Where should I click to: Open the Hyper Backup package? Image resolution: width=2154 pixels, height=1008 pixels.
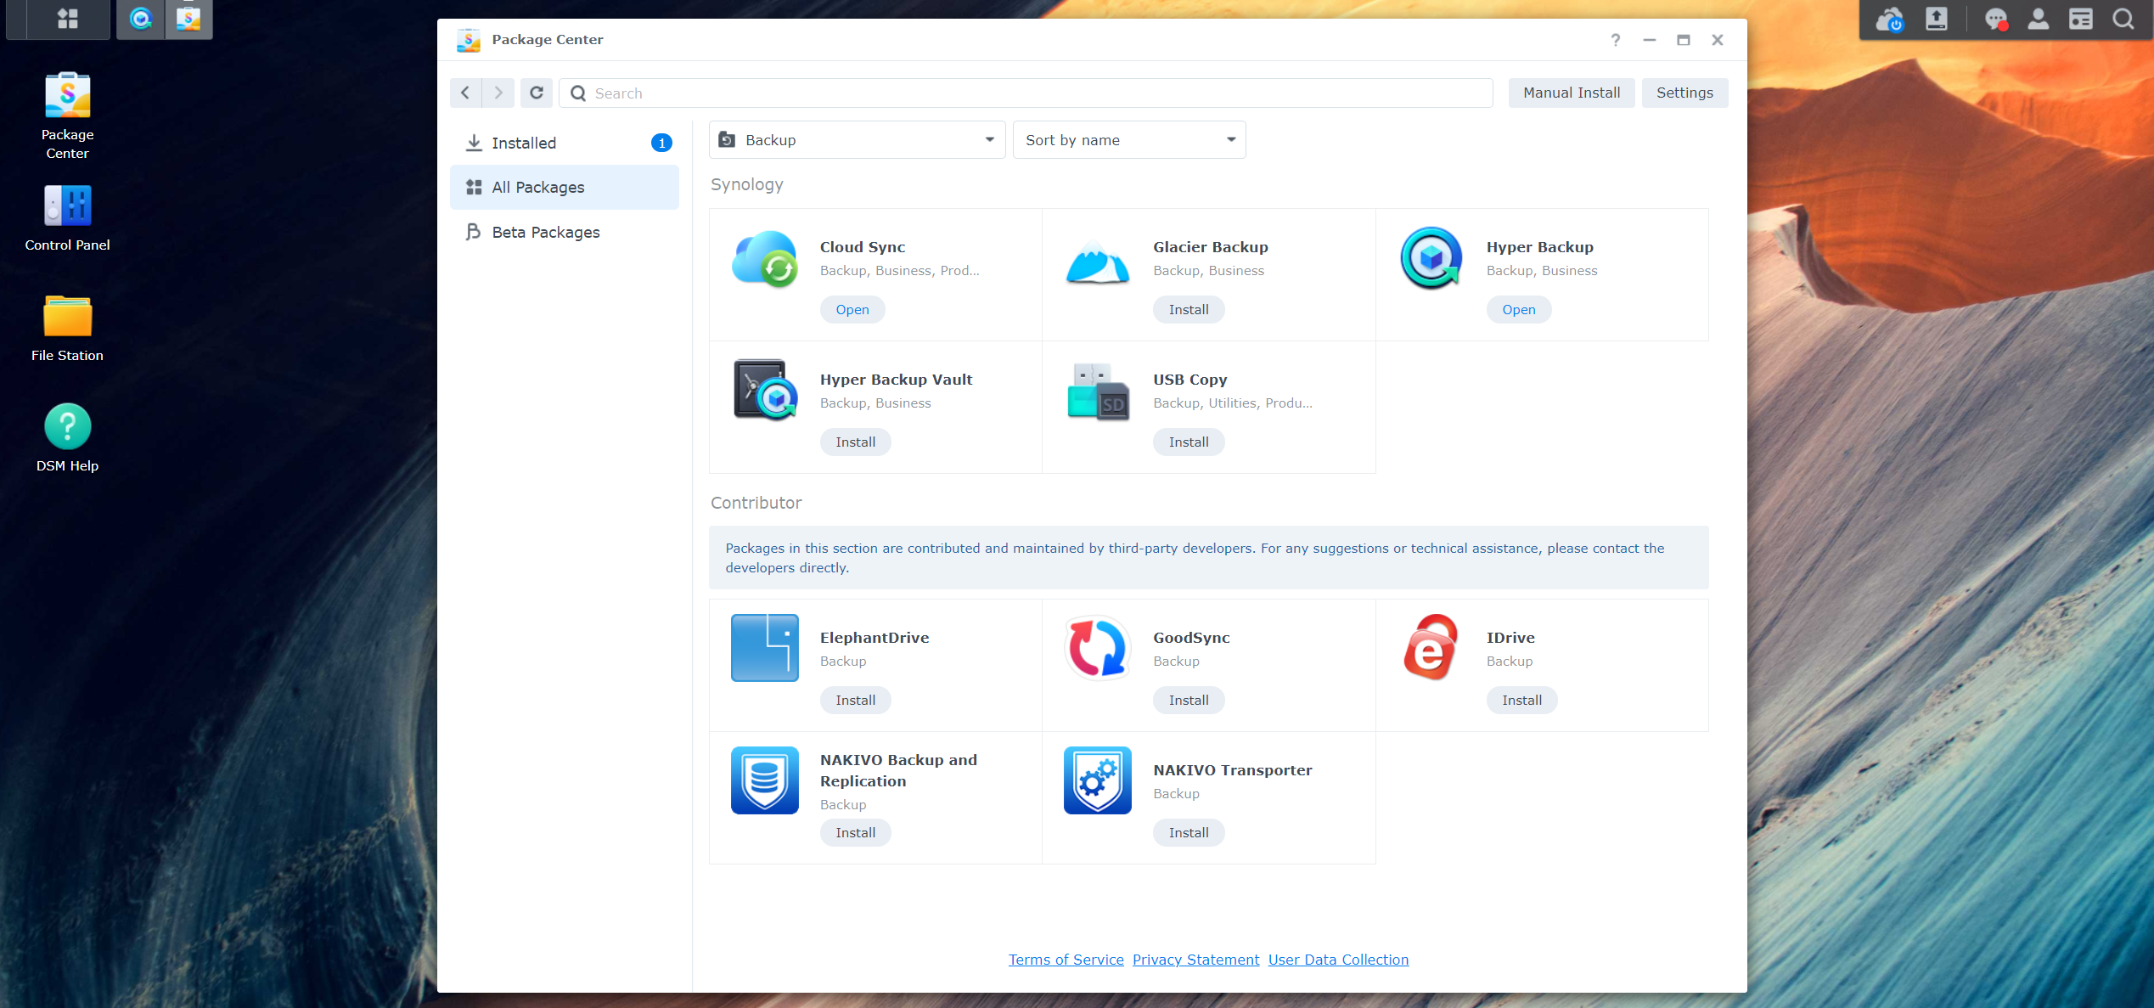[x=1518, y=309]
